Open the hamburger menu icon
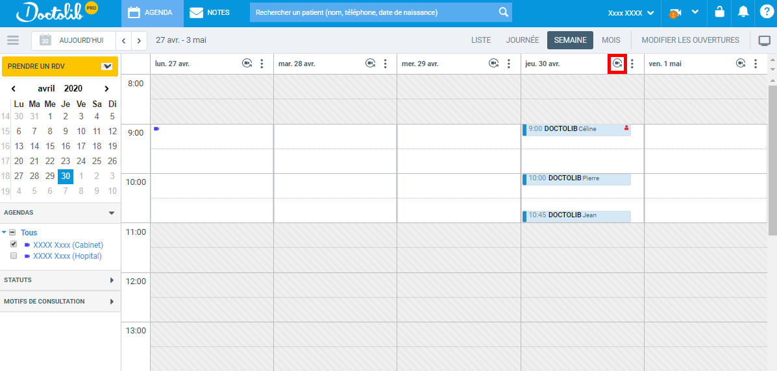The height and width of the screenshot is (371, 777). pos(13,40)
